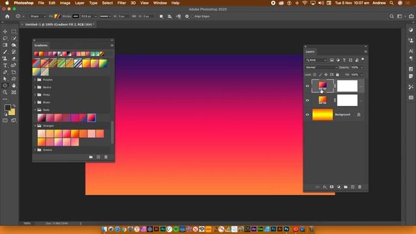Viewport: 416px width, 234px height.
Task: Open the Normal blend mode dropdown
Action: click(321, 68)
